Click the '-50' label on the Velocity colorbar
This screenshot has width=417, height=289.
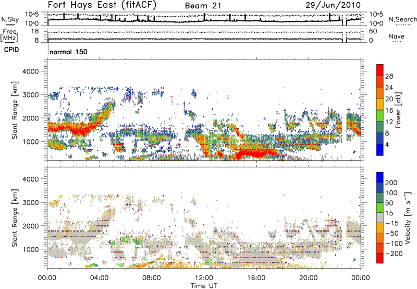[392, 234]
